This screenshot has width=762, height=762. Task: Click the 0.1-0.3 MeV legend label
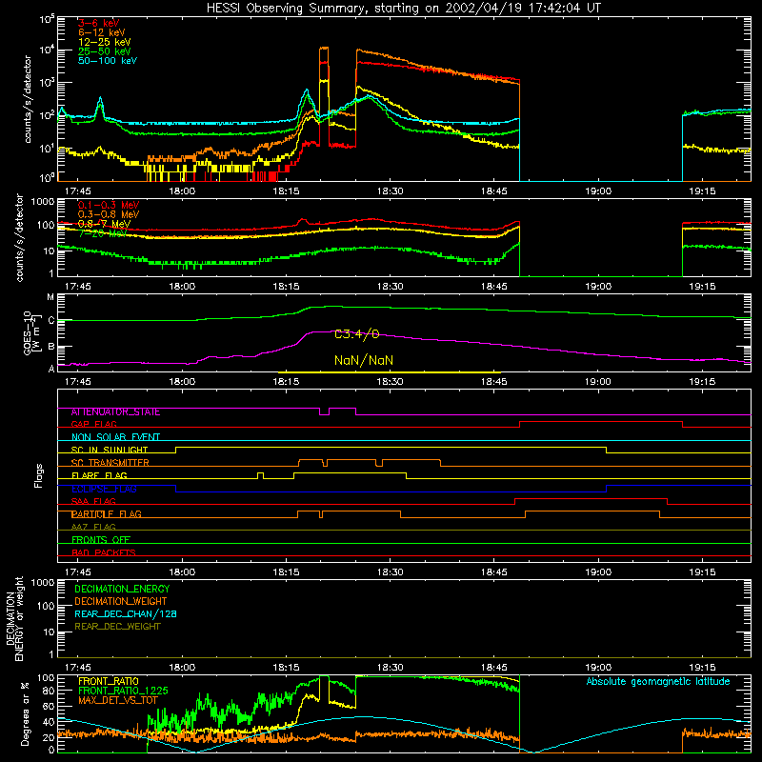point(109,205)
